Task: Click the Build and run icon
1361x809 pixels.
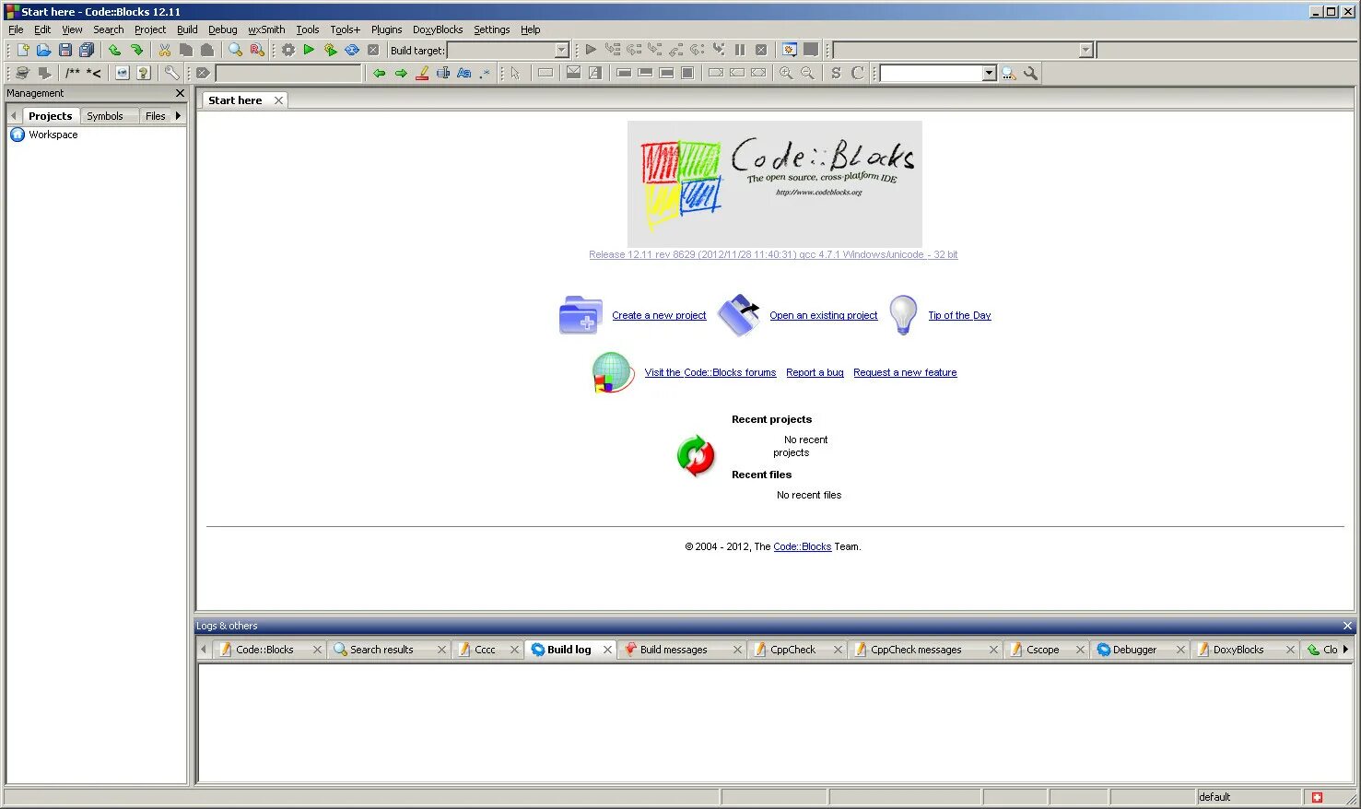Action: pos(330,50)
